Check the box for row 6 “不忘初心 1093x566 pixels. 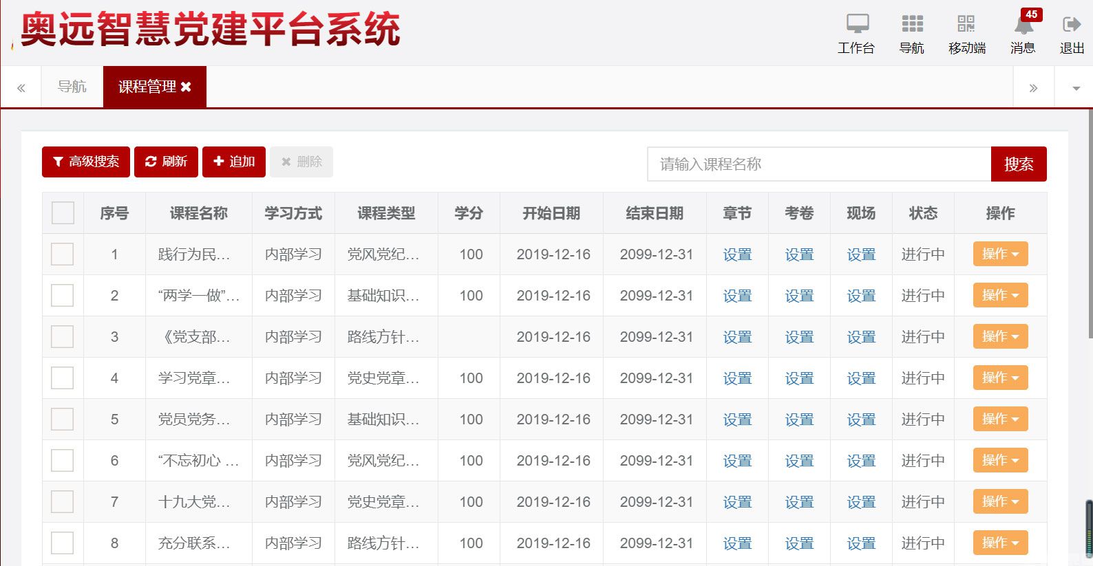63,461
